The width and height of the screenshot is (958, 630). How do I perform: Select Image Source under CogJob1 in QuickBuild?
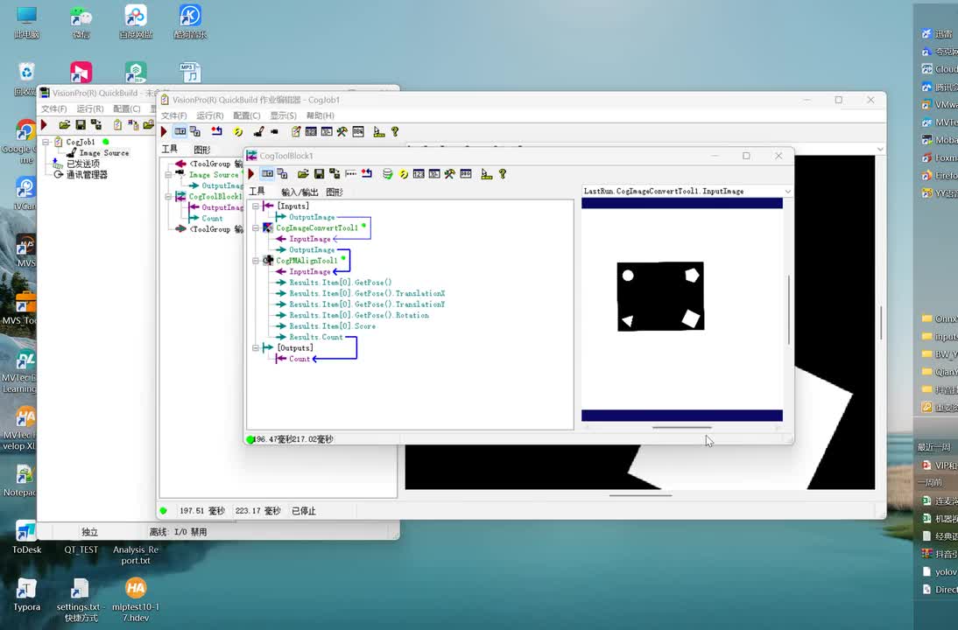click(x=104, y=153)
